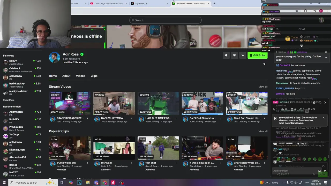Open the Videos channel tab
The width and height of the screenshot is (331, 186).
[x=80, y=76]
